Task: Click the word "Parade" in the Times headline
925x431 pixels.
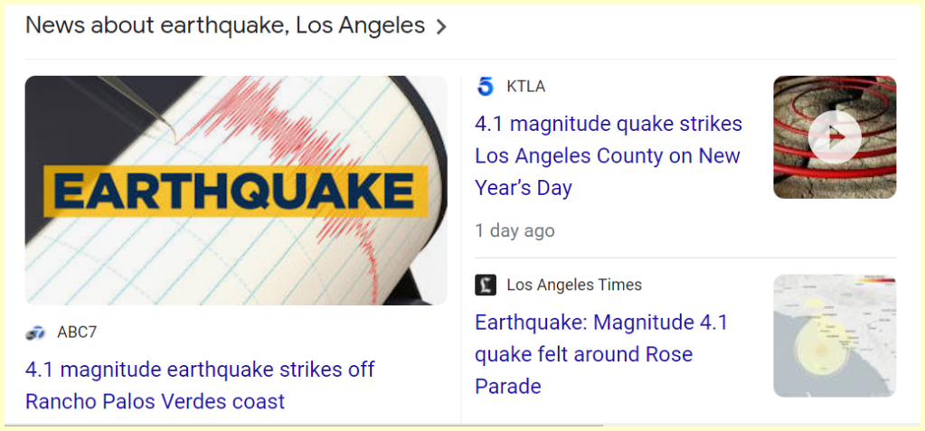Action: coord(507,387)
